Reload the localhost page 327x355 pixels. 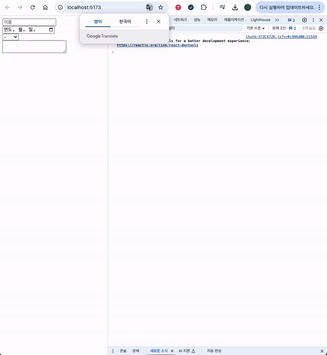[x=33, y=7]
